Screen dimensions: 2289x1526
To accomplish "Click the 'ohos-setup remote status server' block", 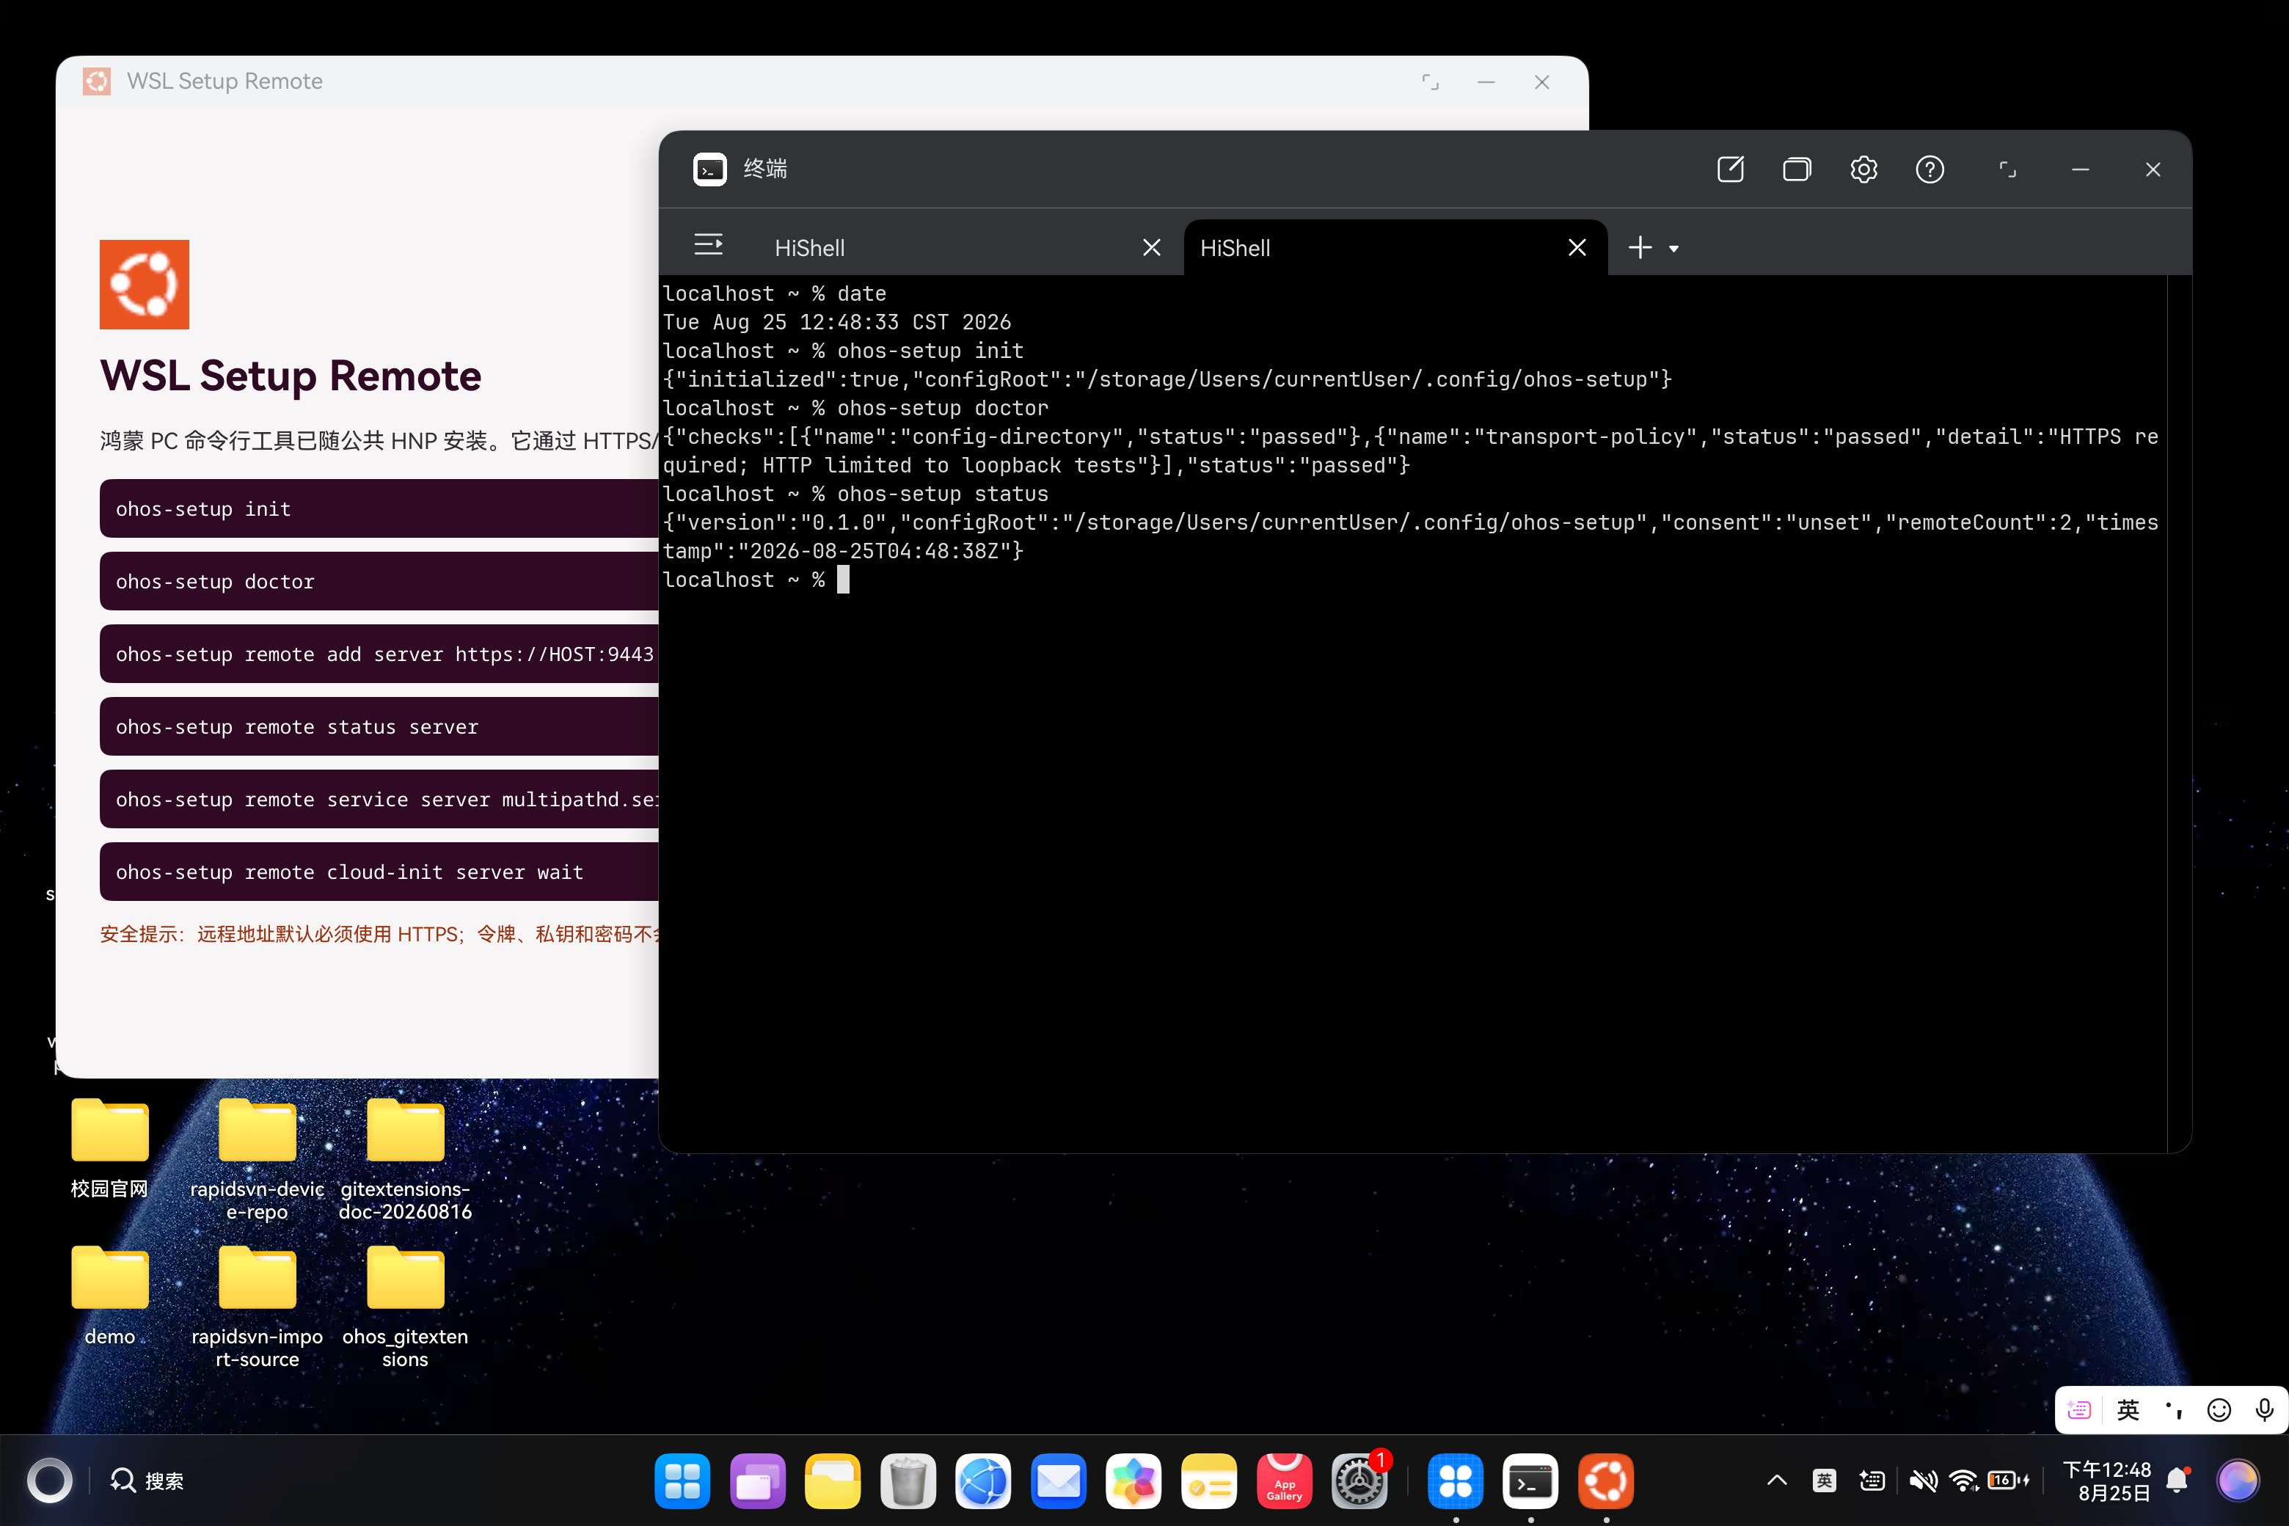I will [x=379, y=726].
